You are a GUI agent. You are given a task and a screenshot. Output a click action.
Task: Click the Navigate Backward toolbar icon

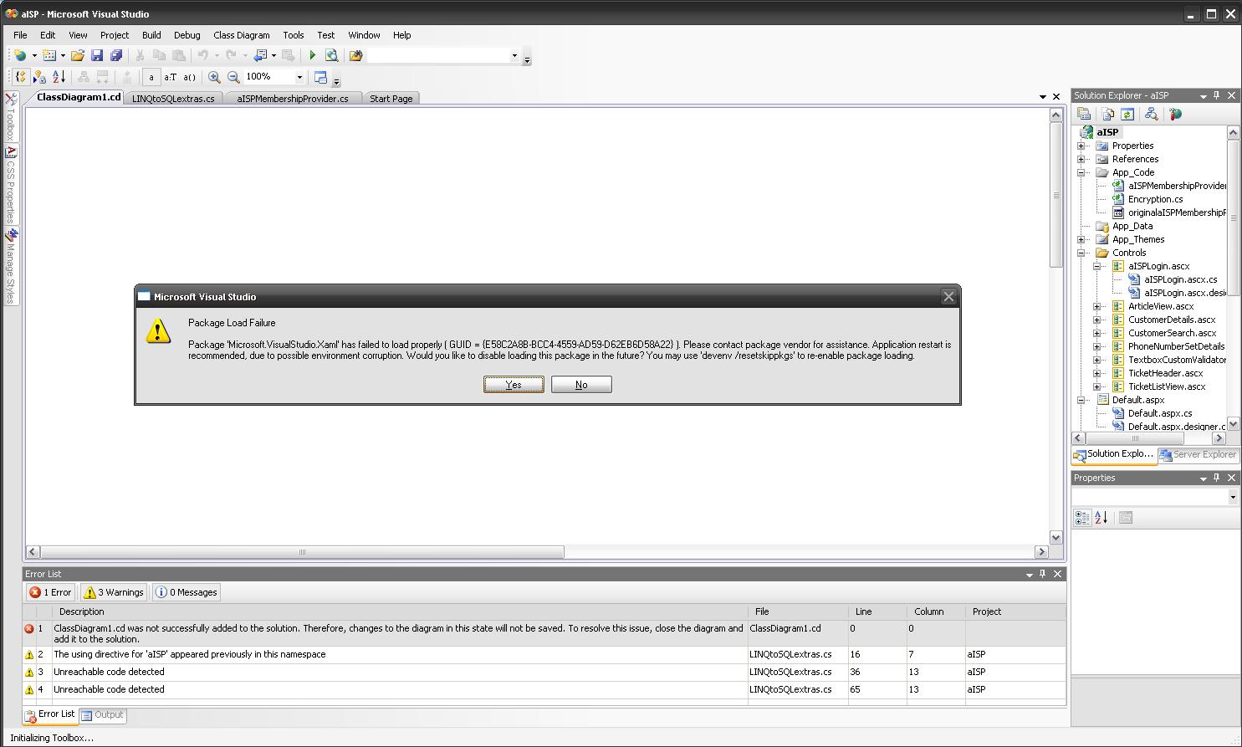pyautogui.click(x=260, y=55)
